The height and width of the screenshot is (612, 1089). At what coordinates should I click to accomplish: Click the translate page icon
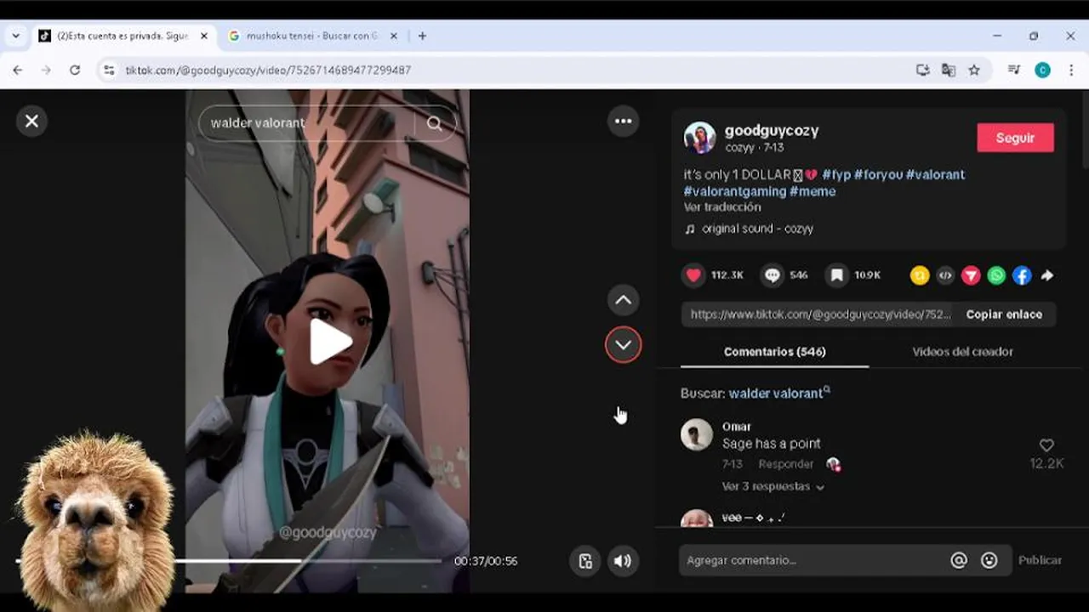[x=948, y=71]
